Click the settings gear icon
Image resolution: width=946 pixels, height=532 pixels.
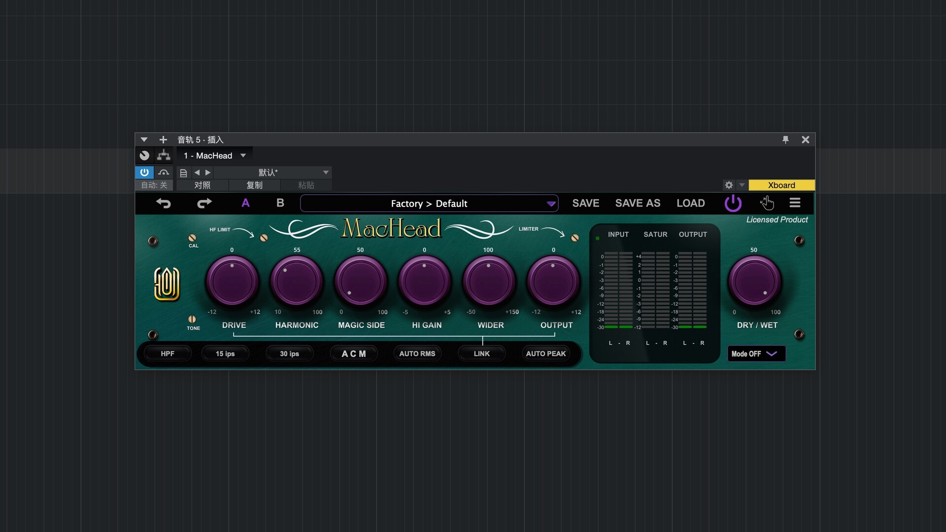729,185
